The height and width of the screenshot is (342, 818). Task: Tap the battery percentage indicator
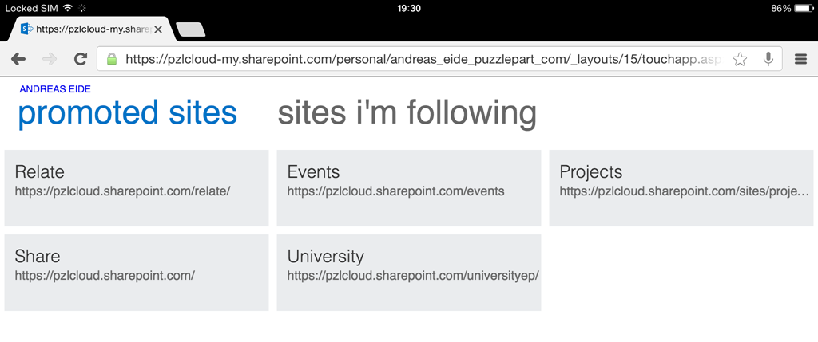click(x=781, y=8)
